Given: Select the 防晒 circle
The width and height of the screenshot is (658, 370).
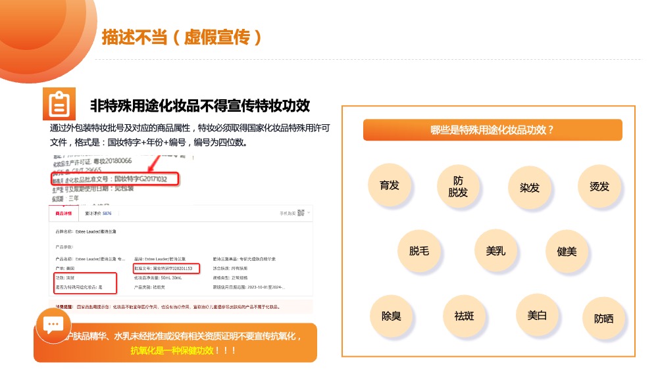Looking at the screenshot, I should pyautogui.click(x=603, y=319).
